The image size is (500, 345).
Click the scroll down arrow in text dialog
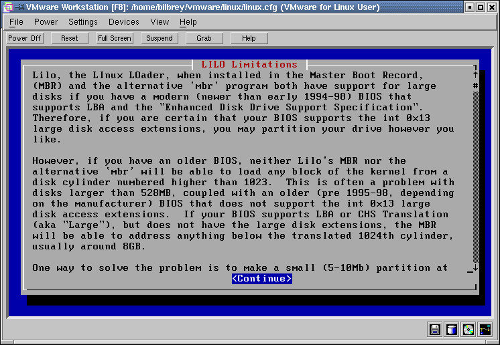pos(475,267)
